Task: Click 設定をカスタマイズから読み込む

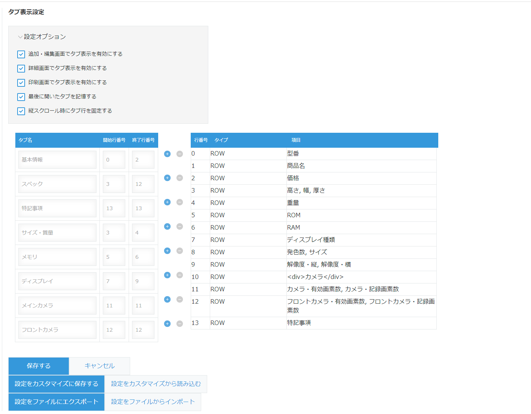Action: point(156,384)
